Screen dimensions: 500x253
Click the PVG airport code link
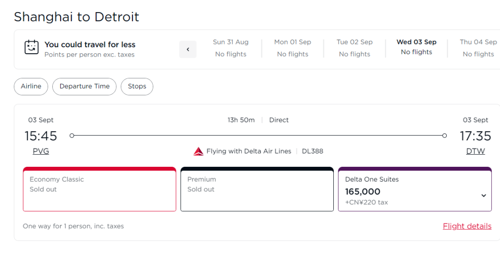pyautogui.click(x=41, y=151)
